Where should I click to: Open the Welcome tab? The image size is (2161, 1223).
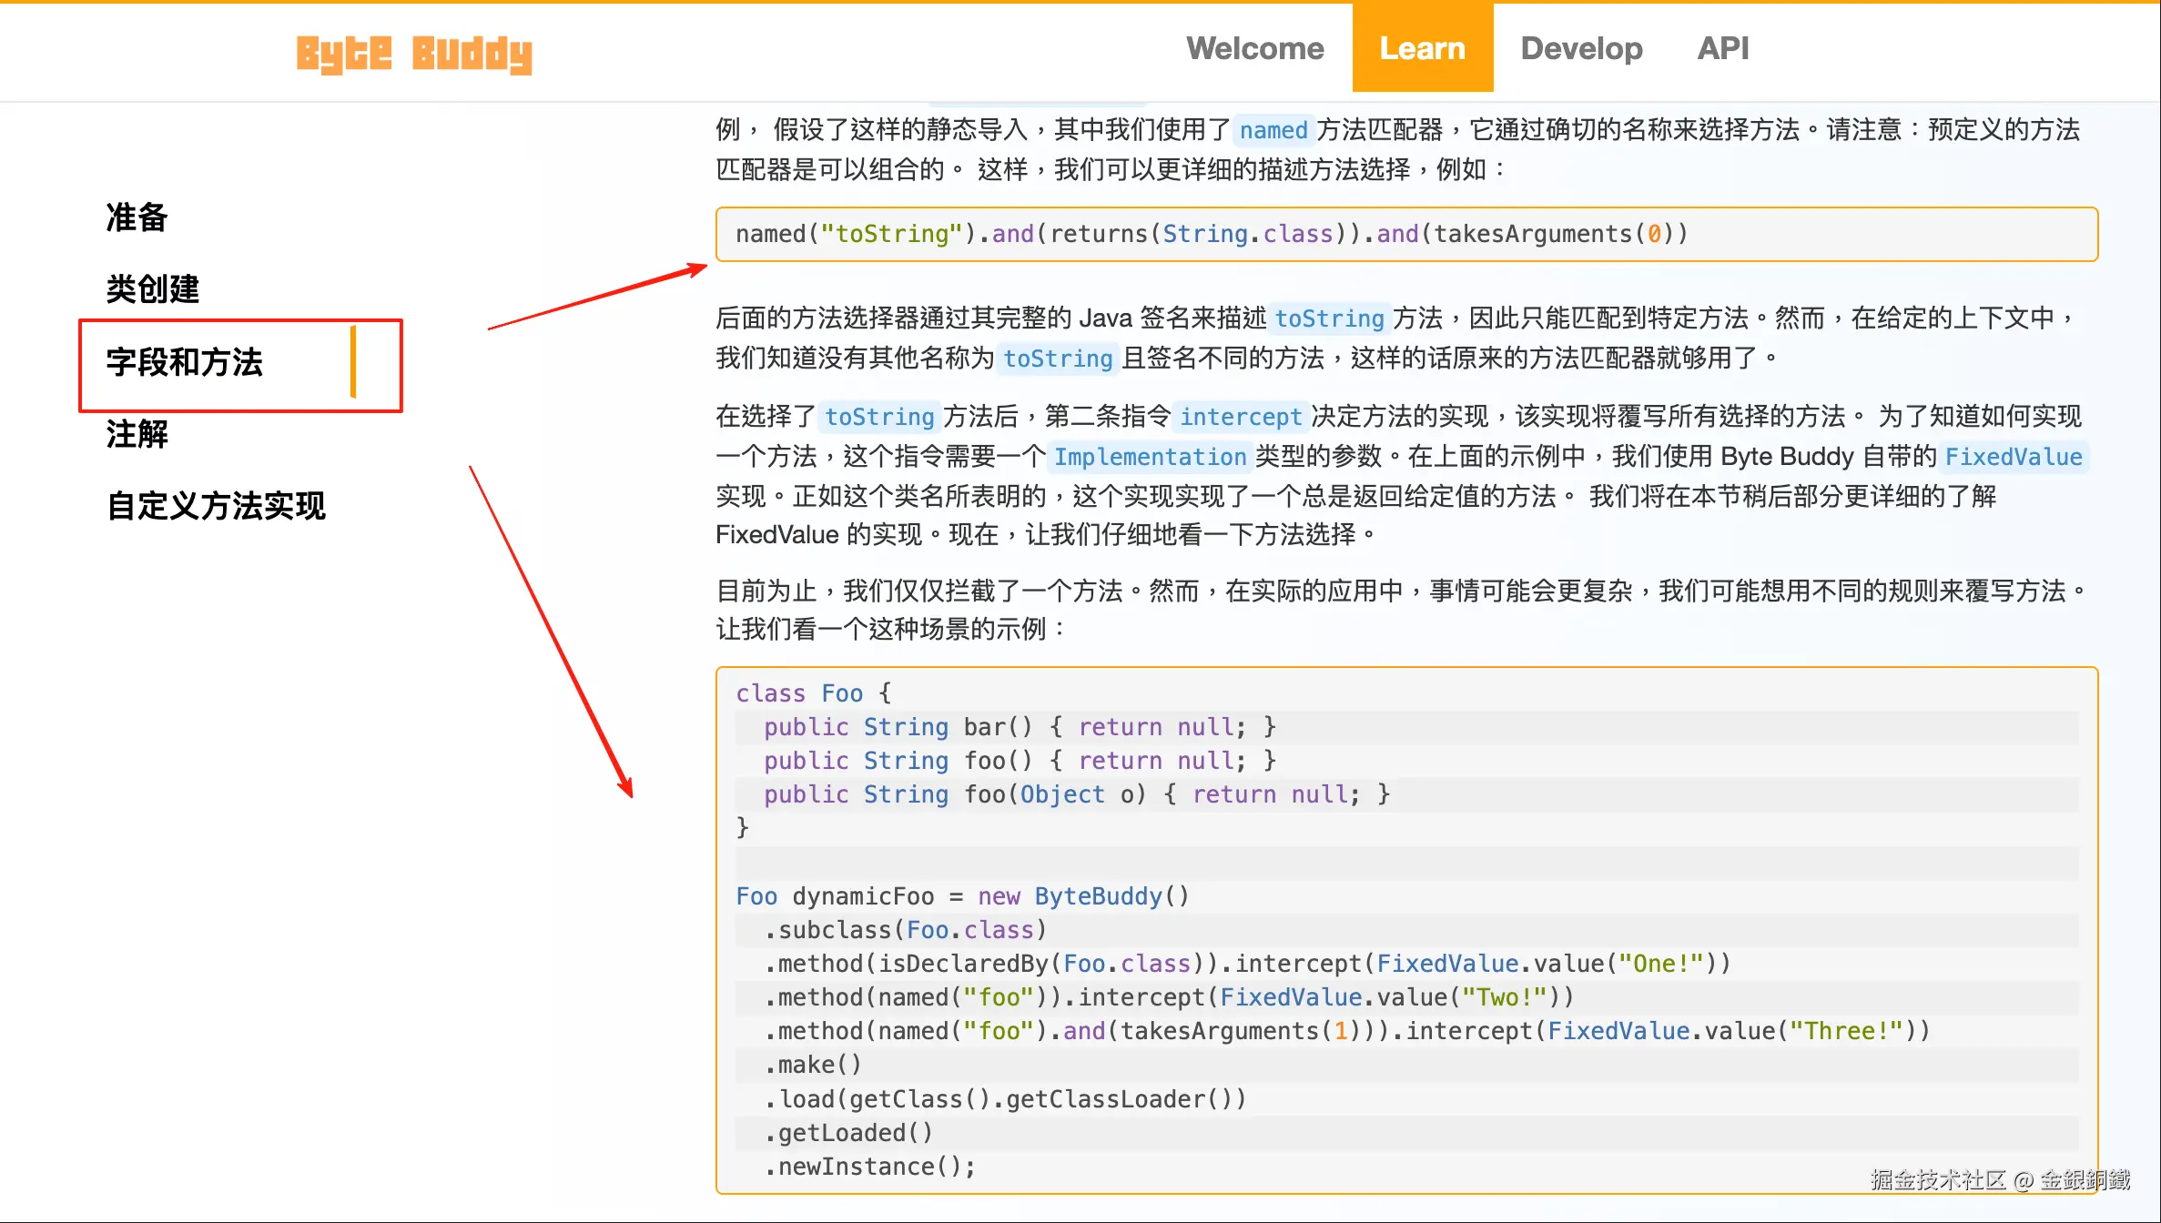coord(1254,48)
